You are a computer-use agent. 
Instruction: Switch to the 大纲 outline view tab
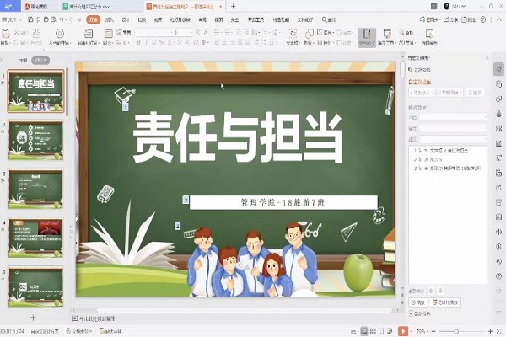24,60
